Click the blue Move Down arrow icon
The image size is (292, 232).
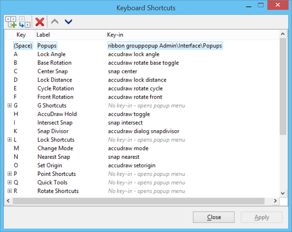[68, 22]
